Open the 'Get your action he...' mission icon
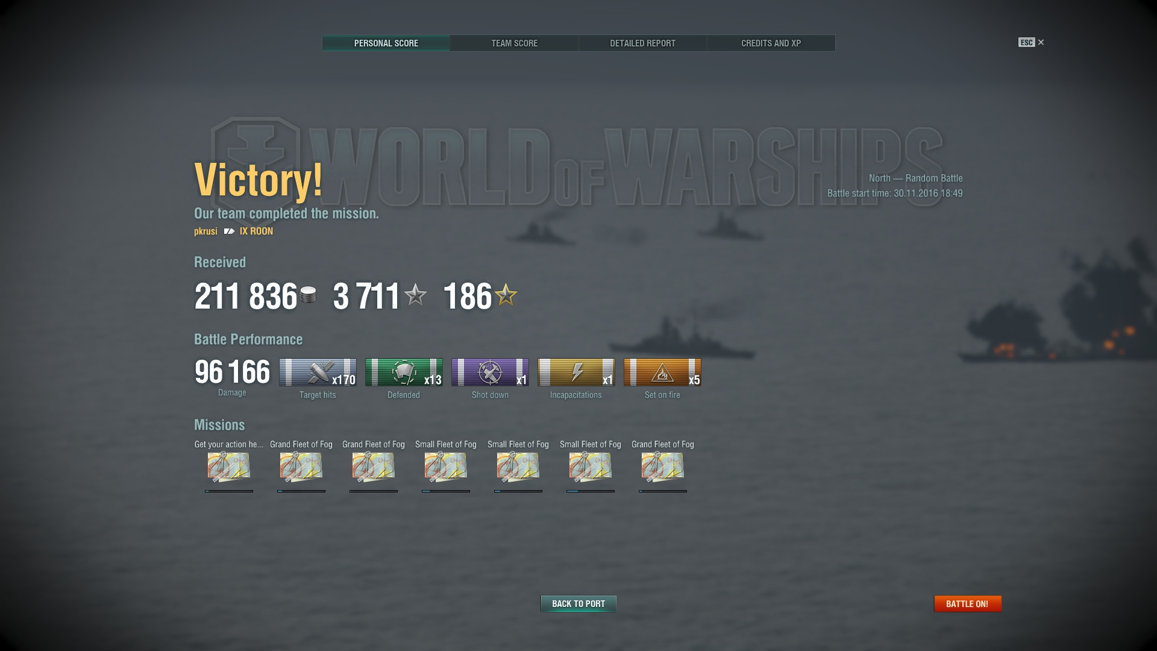The width and height of the screenshot is (1157, 651). [x=229, y=467]
